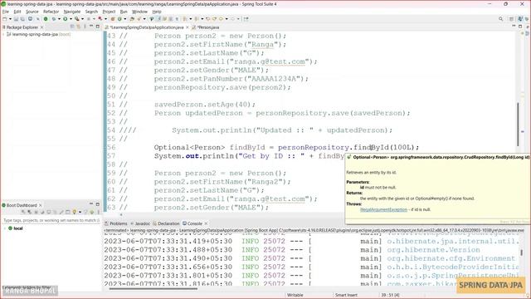
Task: Click the console vertical scrollbar thumb
Action: click(522, 252)
